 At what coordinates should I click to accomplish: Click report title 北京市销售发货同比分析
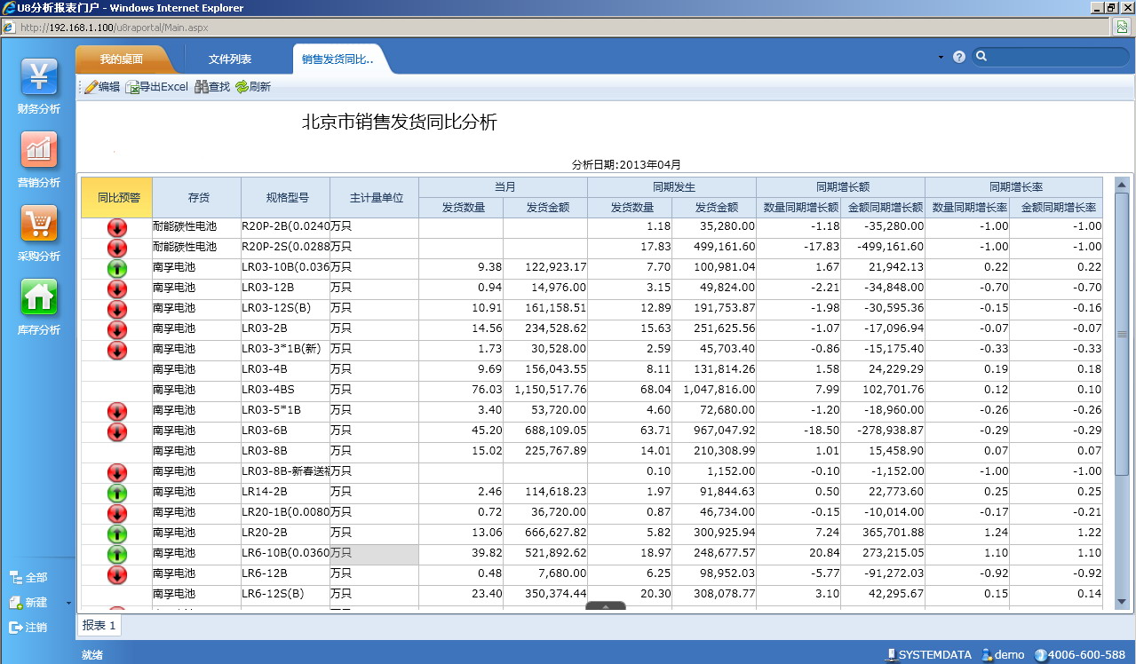coord(400,123)
